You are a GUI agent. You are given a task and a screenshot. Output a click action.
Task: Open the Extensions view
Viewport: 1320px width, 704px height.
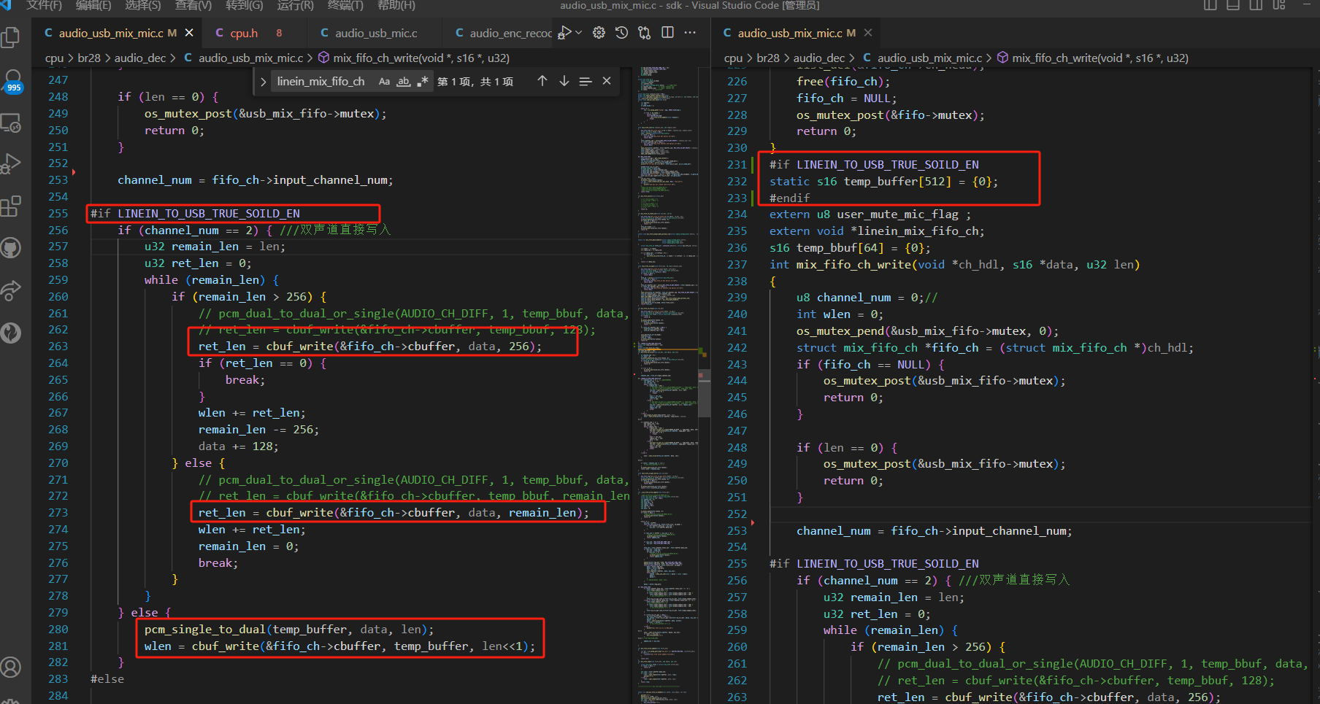(11, 206)
